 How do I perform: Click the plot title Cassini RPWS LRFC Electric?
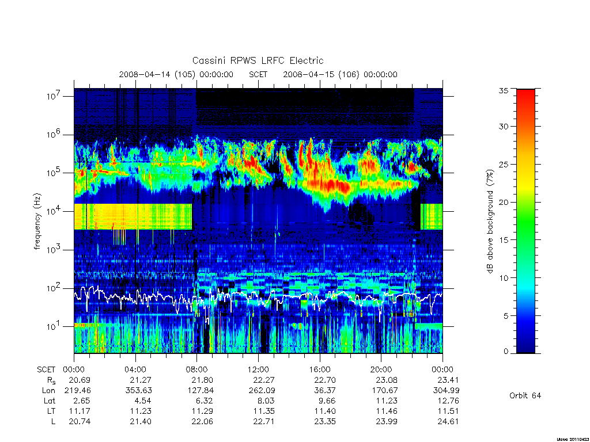pos(258,60)
